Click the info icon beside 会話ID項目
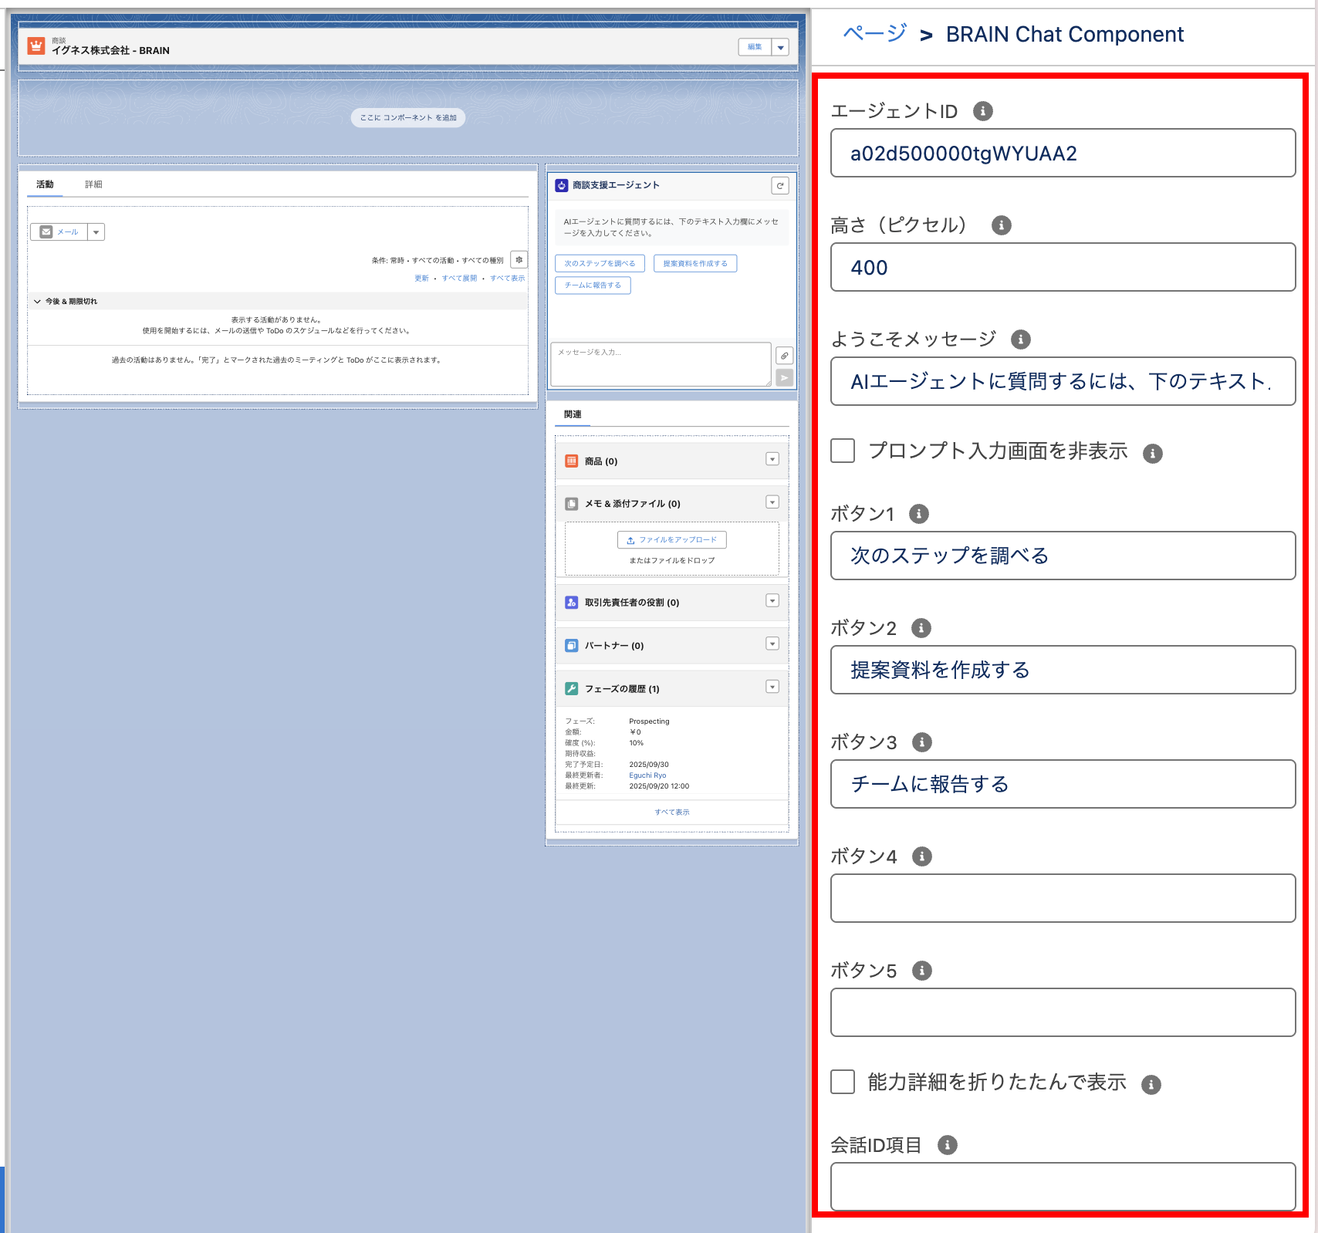 [x=947, y=1145]
